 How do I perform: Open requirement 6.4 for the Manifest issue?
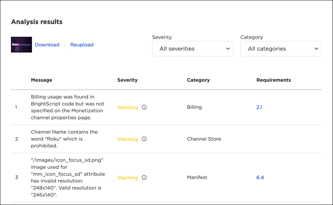[x=260, y=177]
